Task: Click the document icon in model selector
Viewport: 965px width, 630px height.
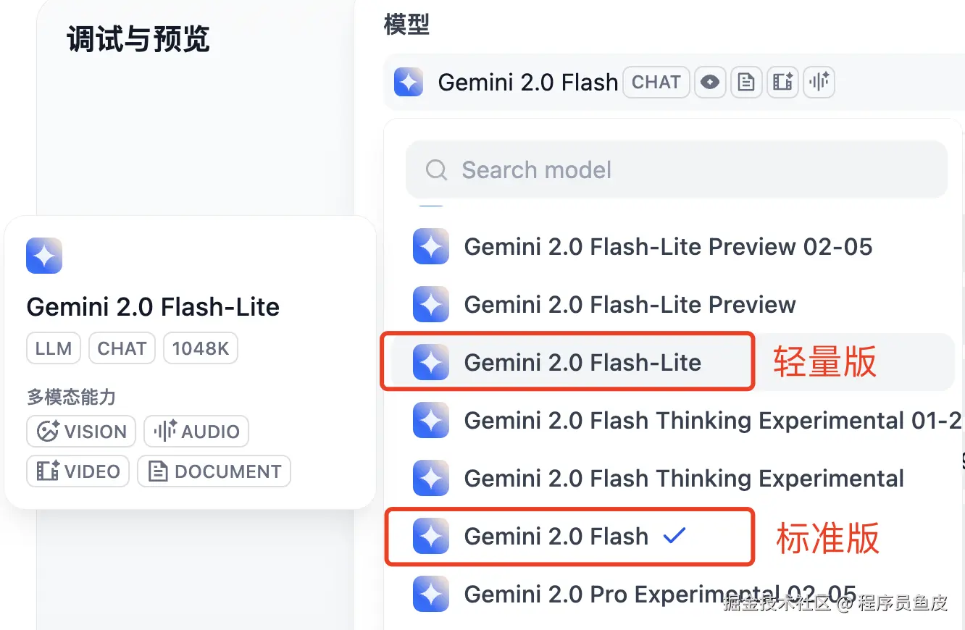Action: coord(746,83)
